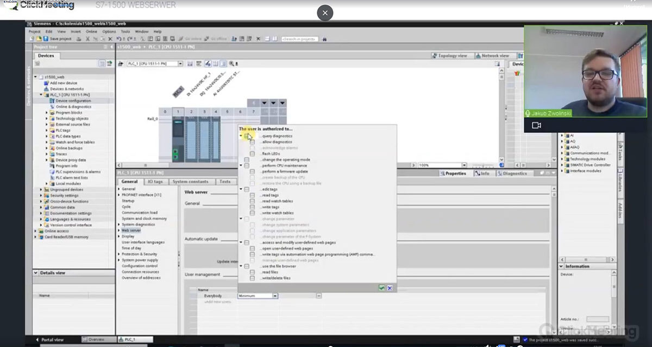Select Overview of addresses in the properties navigation
Viewport: 652px width, 347px height.
coord(141,278)
